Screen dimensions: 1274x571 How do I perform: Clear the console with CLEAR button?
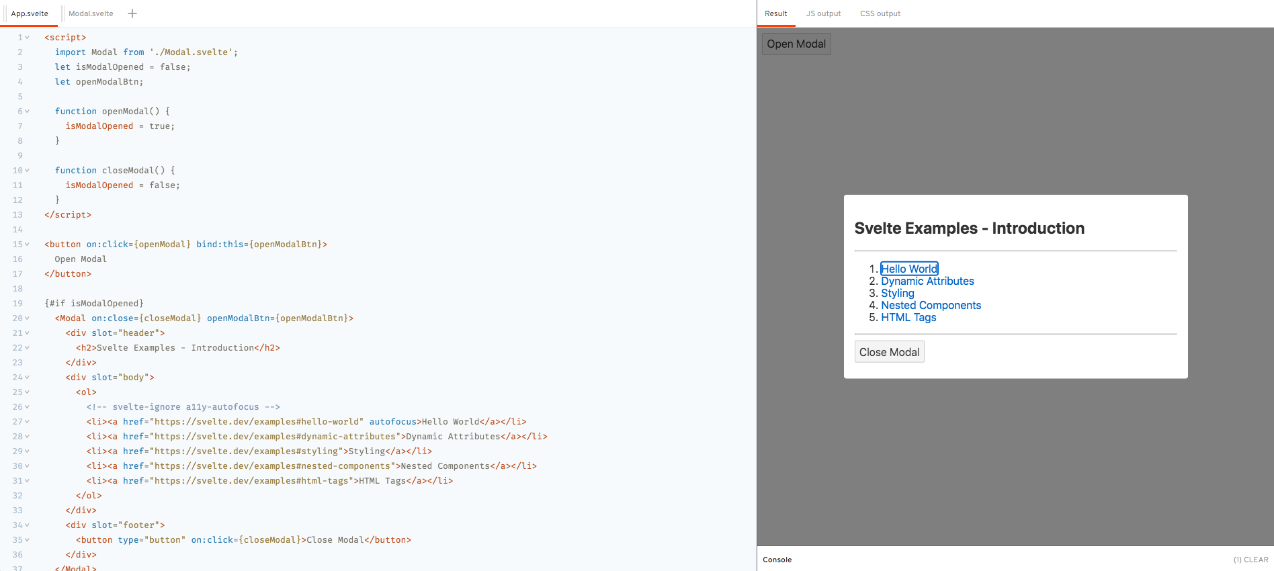1250,560
